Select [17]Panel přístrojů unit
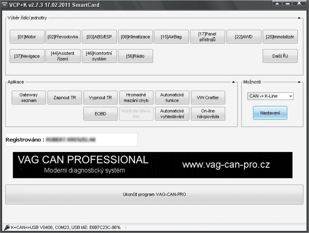The height and width of the screenshot is (233, 309). [x=207, y=37]
